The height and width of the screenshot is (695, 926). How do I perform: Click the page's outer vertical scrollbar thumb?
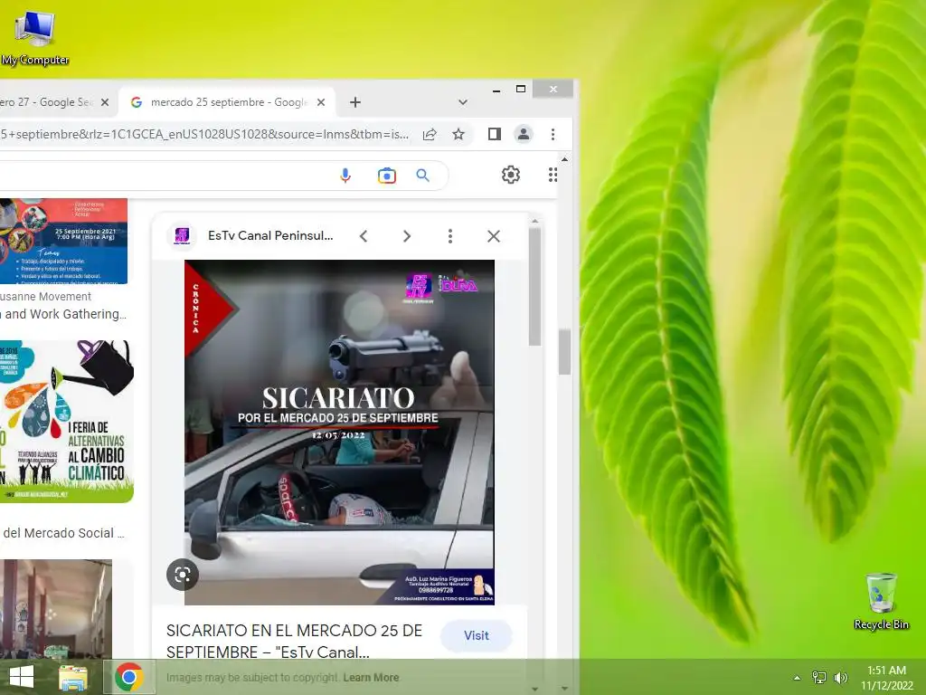click(x=564, y=352)
